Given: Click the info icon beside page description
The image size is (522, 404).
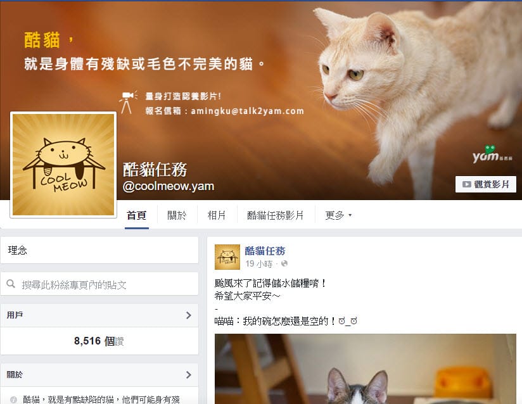Looking at the screenshot, I should click(14, 400).
